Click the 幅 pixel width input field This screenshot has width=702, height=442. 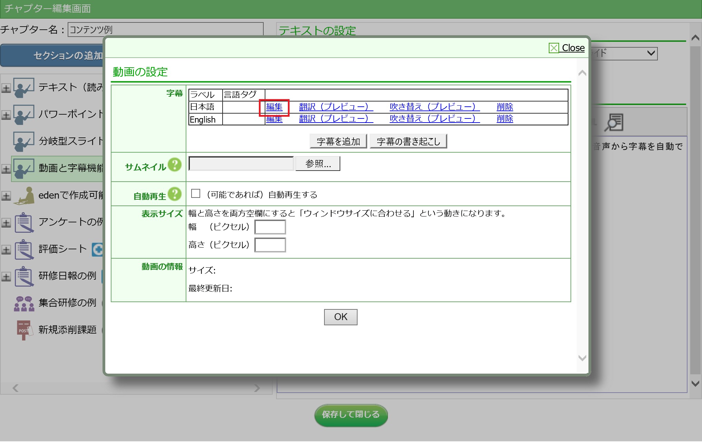(x=270, y=227)
